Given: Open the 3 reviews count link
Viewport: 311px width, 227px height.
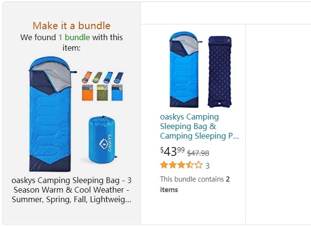Looking at the screenshot, I should pos(207,166).
